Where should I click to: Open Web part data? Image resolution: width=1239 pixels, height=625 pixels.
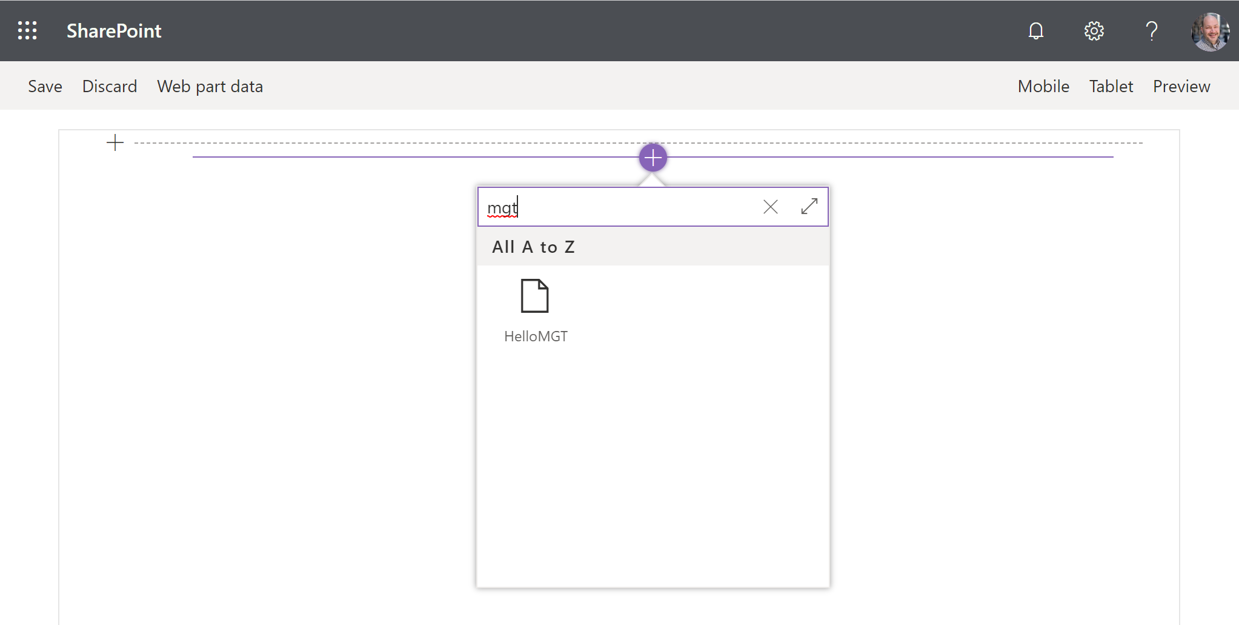[x=210, y=86]
